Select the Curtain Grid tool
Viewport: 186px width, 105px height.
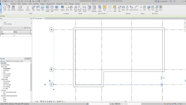pyautogui.click(x=52, y=8)
